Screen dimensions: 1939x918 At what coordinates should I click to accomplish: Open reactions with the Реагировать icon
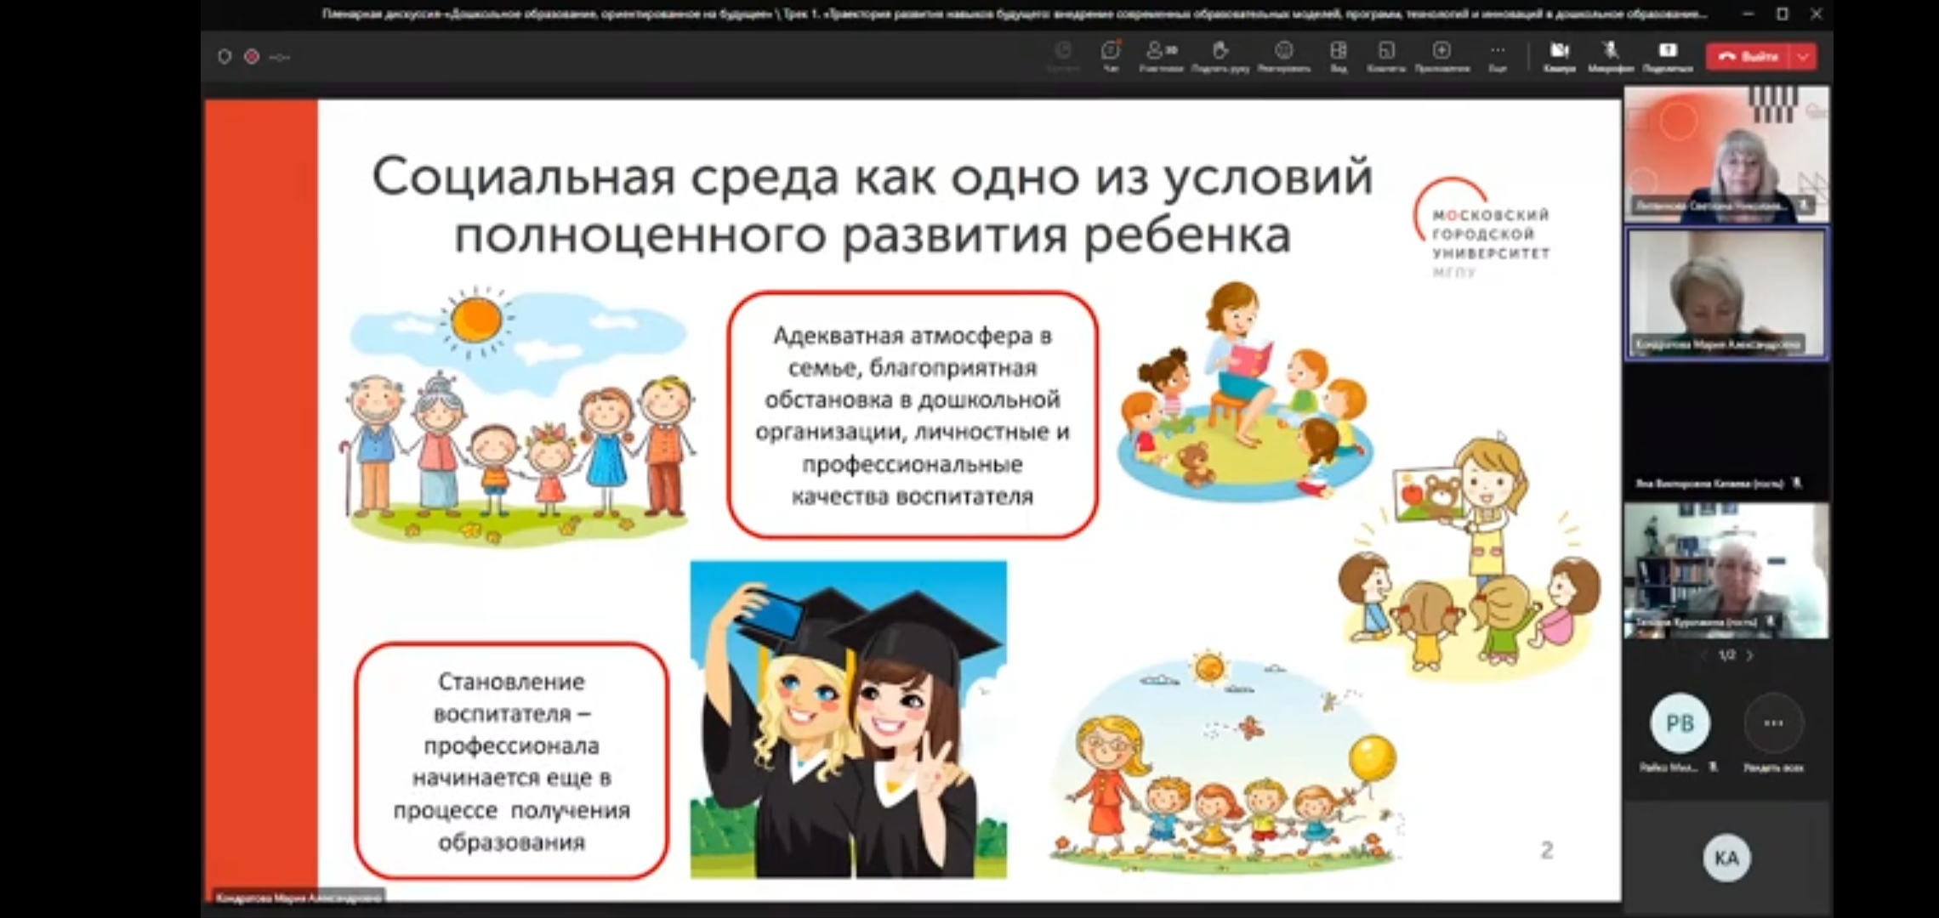[x=1284, y=56]
